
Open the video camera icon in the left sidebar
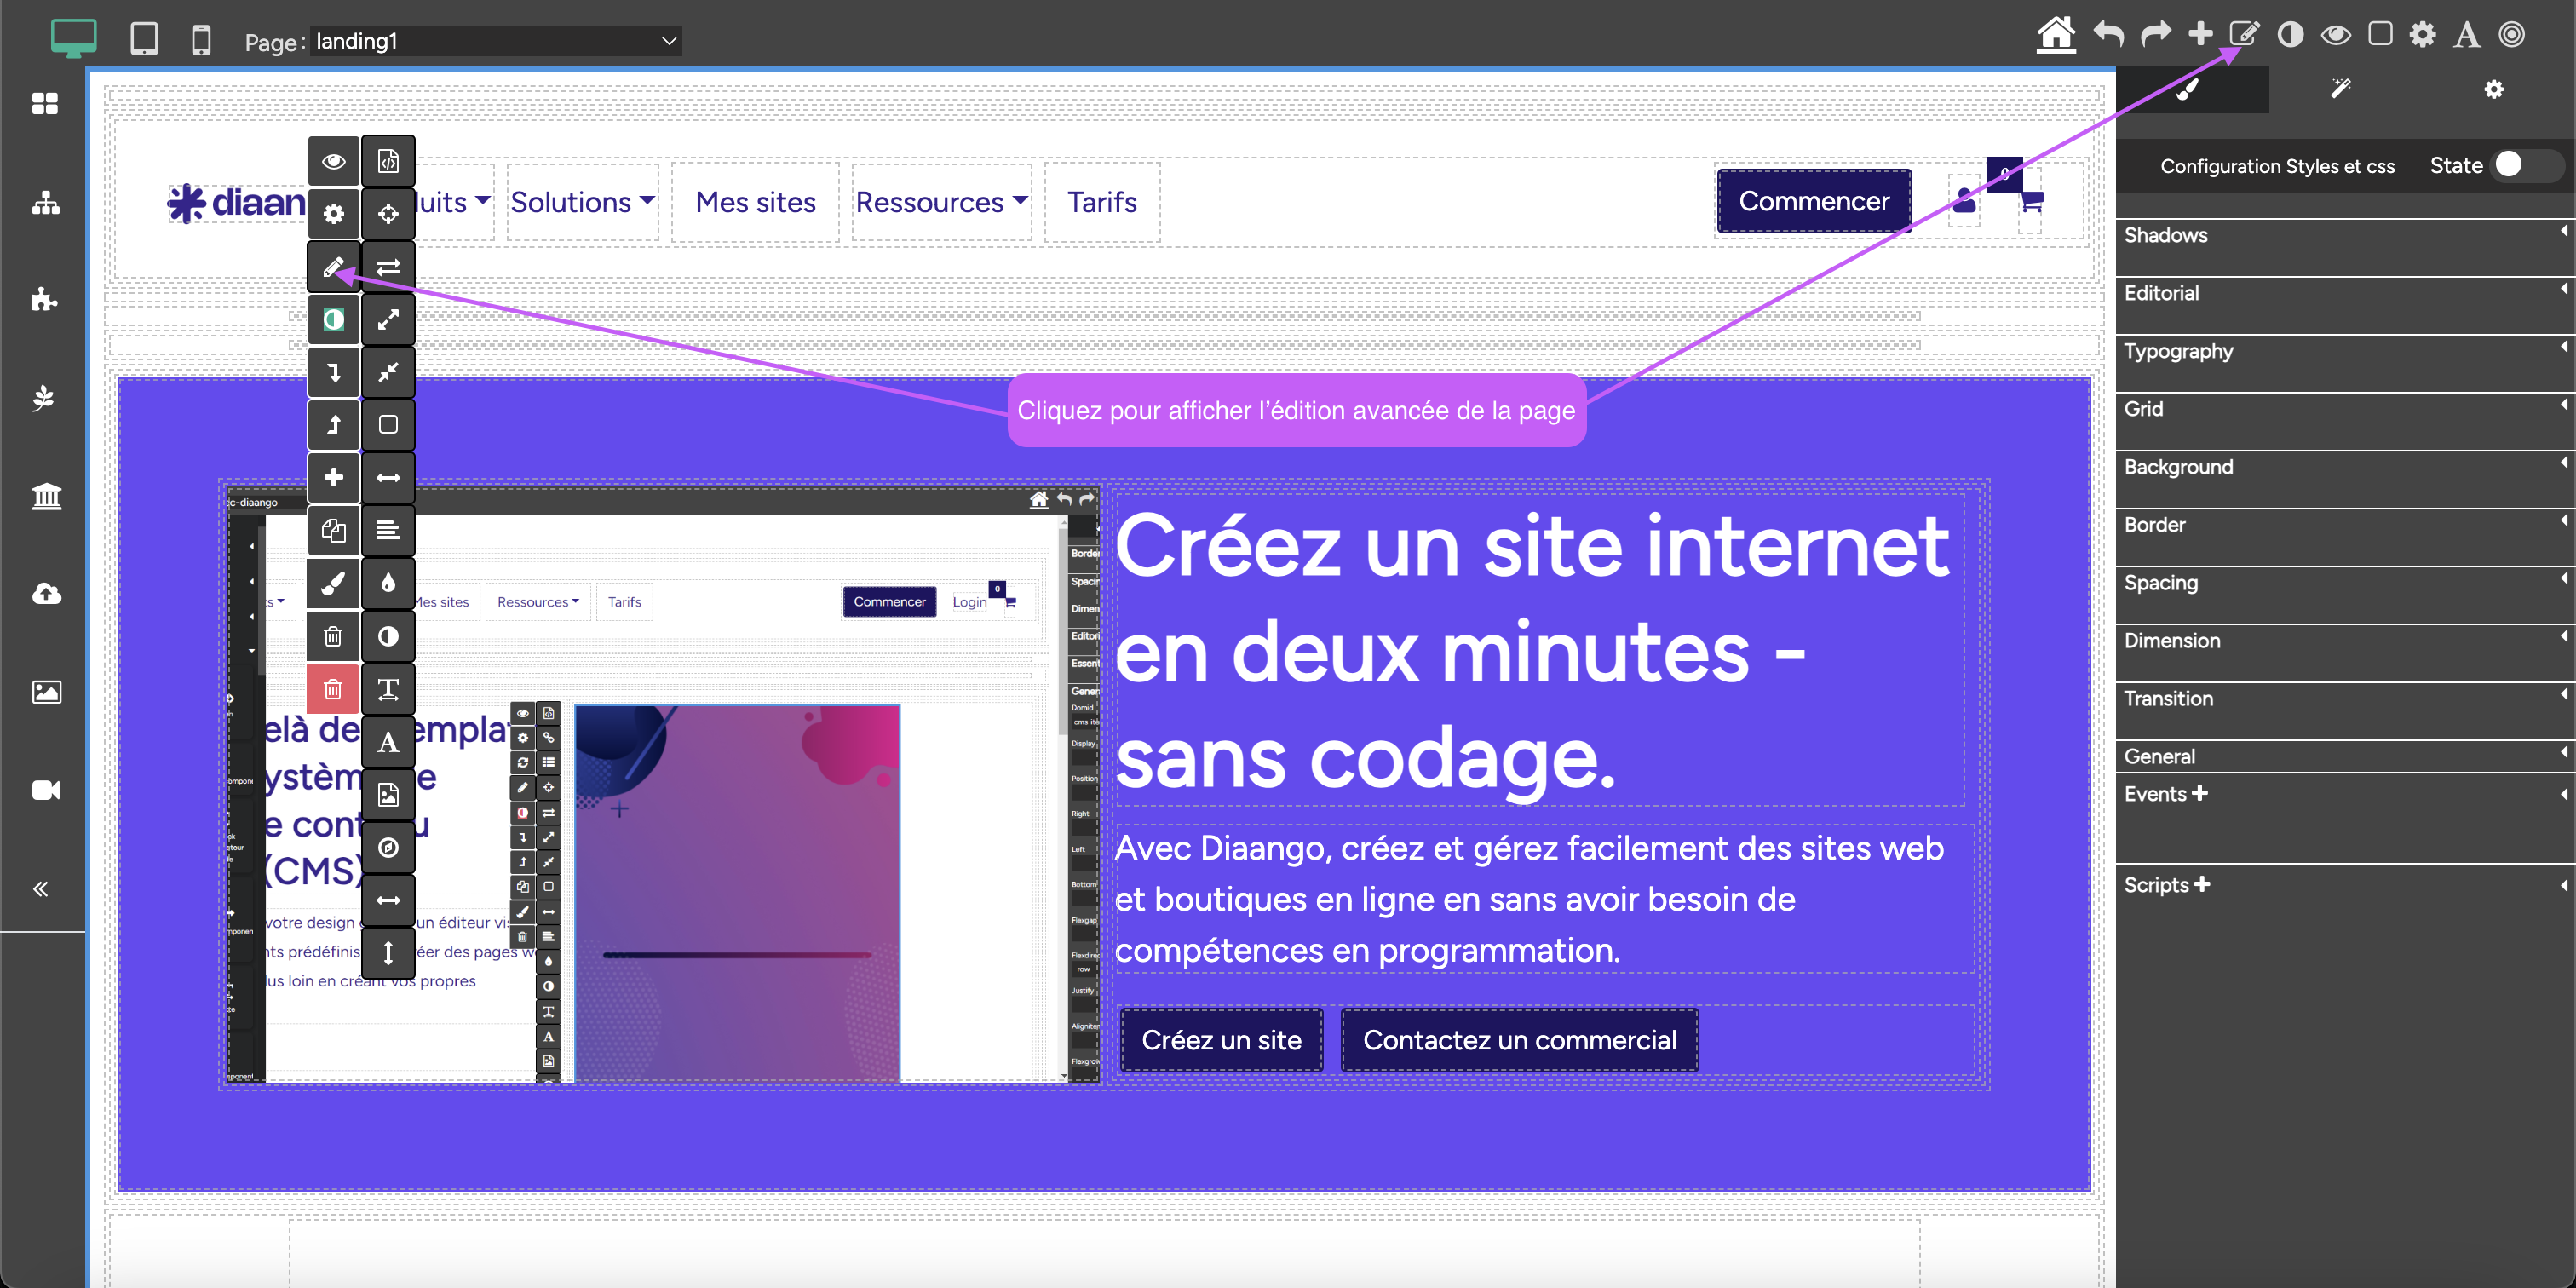46,790
